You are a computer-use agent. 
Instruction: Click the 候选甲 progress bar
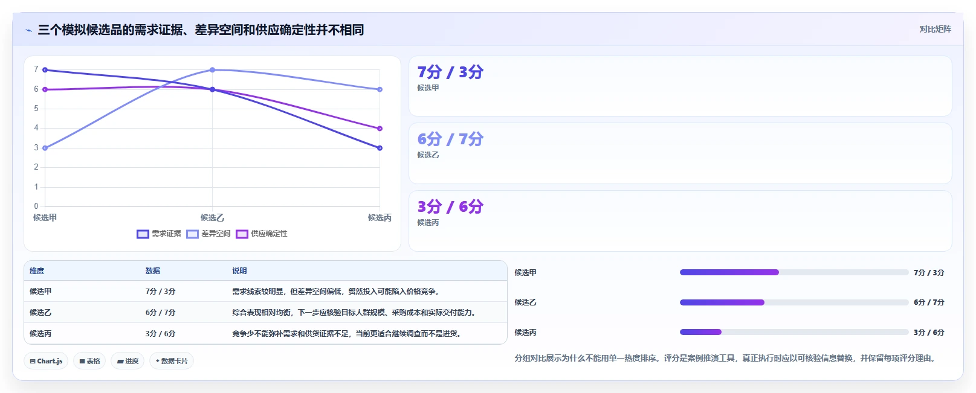click(794, 272)
